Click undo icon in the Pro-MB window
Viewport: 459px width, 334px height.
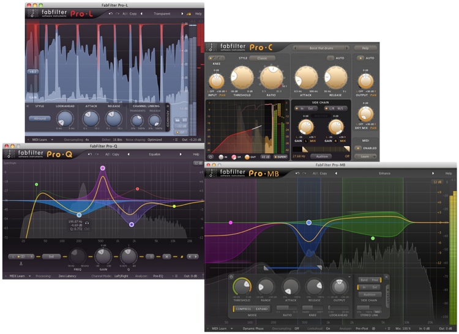coord(297,174)
